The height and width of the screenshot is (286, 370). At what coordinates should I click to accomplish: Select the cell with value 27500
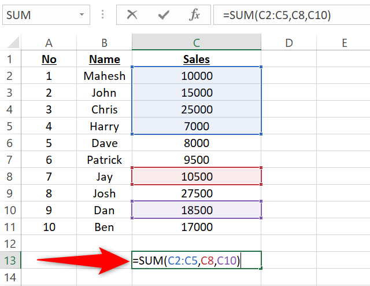tap(197, 193)
